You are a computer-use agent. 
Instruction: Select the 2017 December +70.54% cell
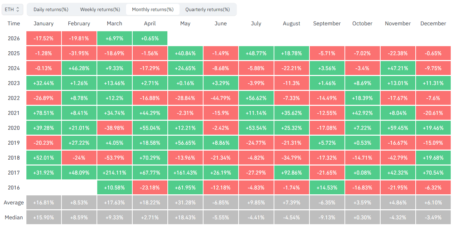click(x=433, y=173)
